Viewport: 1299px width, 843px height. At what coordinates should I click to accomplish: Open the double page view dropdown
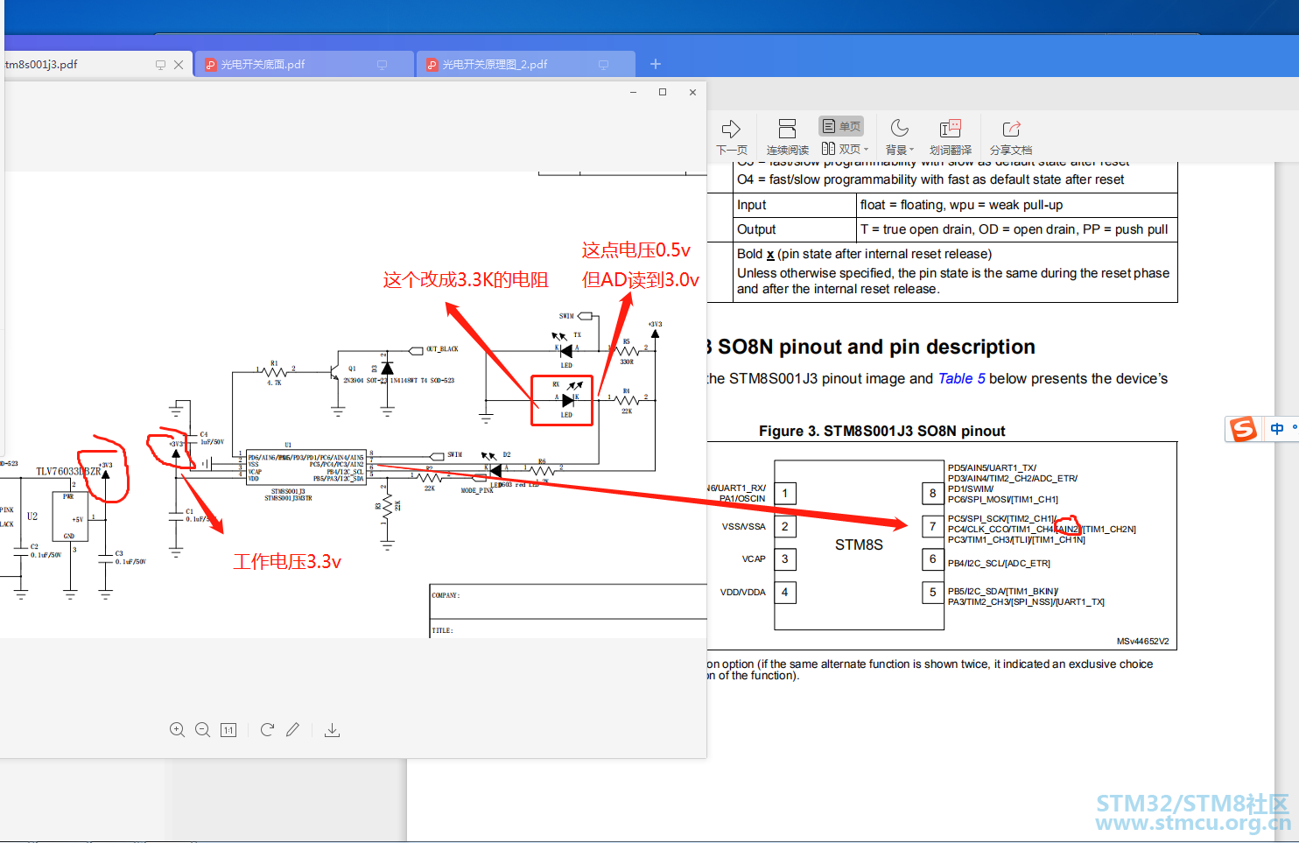[845, 149]
